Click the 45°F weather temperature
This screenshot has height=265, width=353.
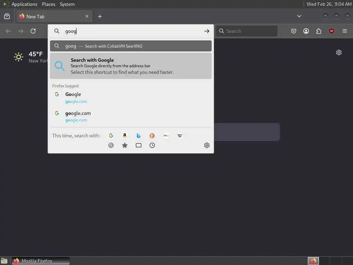pos(36,54)
